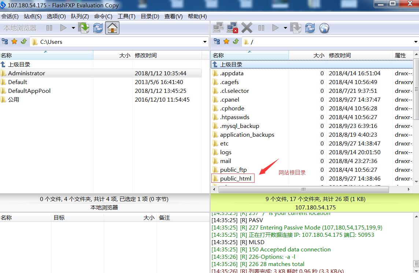Expand the remote path dropdown
This screenshot has width=419, height=273.
pos(416,42)
